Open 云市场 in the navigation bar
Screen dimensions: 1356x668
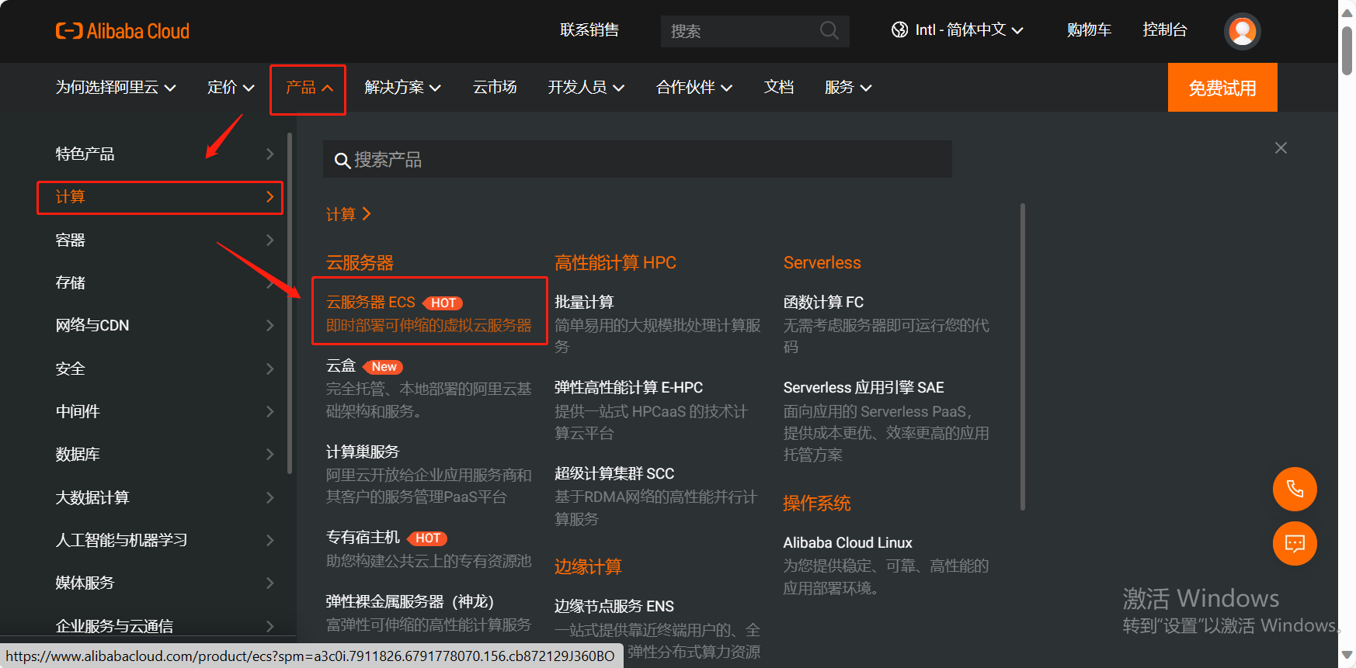pos(495,87)
